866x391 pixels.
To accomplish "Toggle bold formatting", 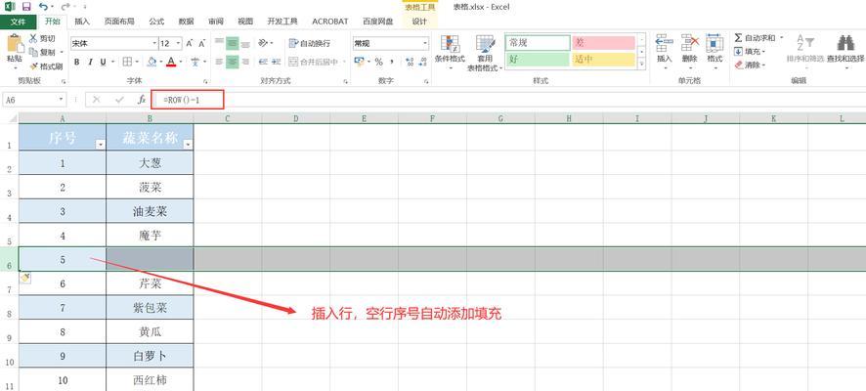I will [77, 62].
